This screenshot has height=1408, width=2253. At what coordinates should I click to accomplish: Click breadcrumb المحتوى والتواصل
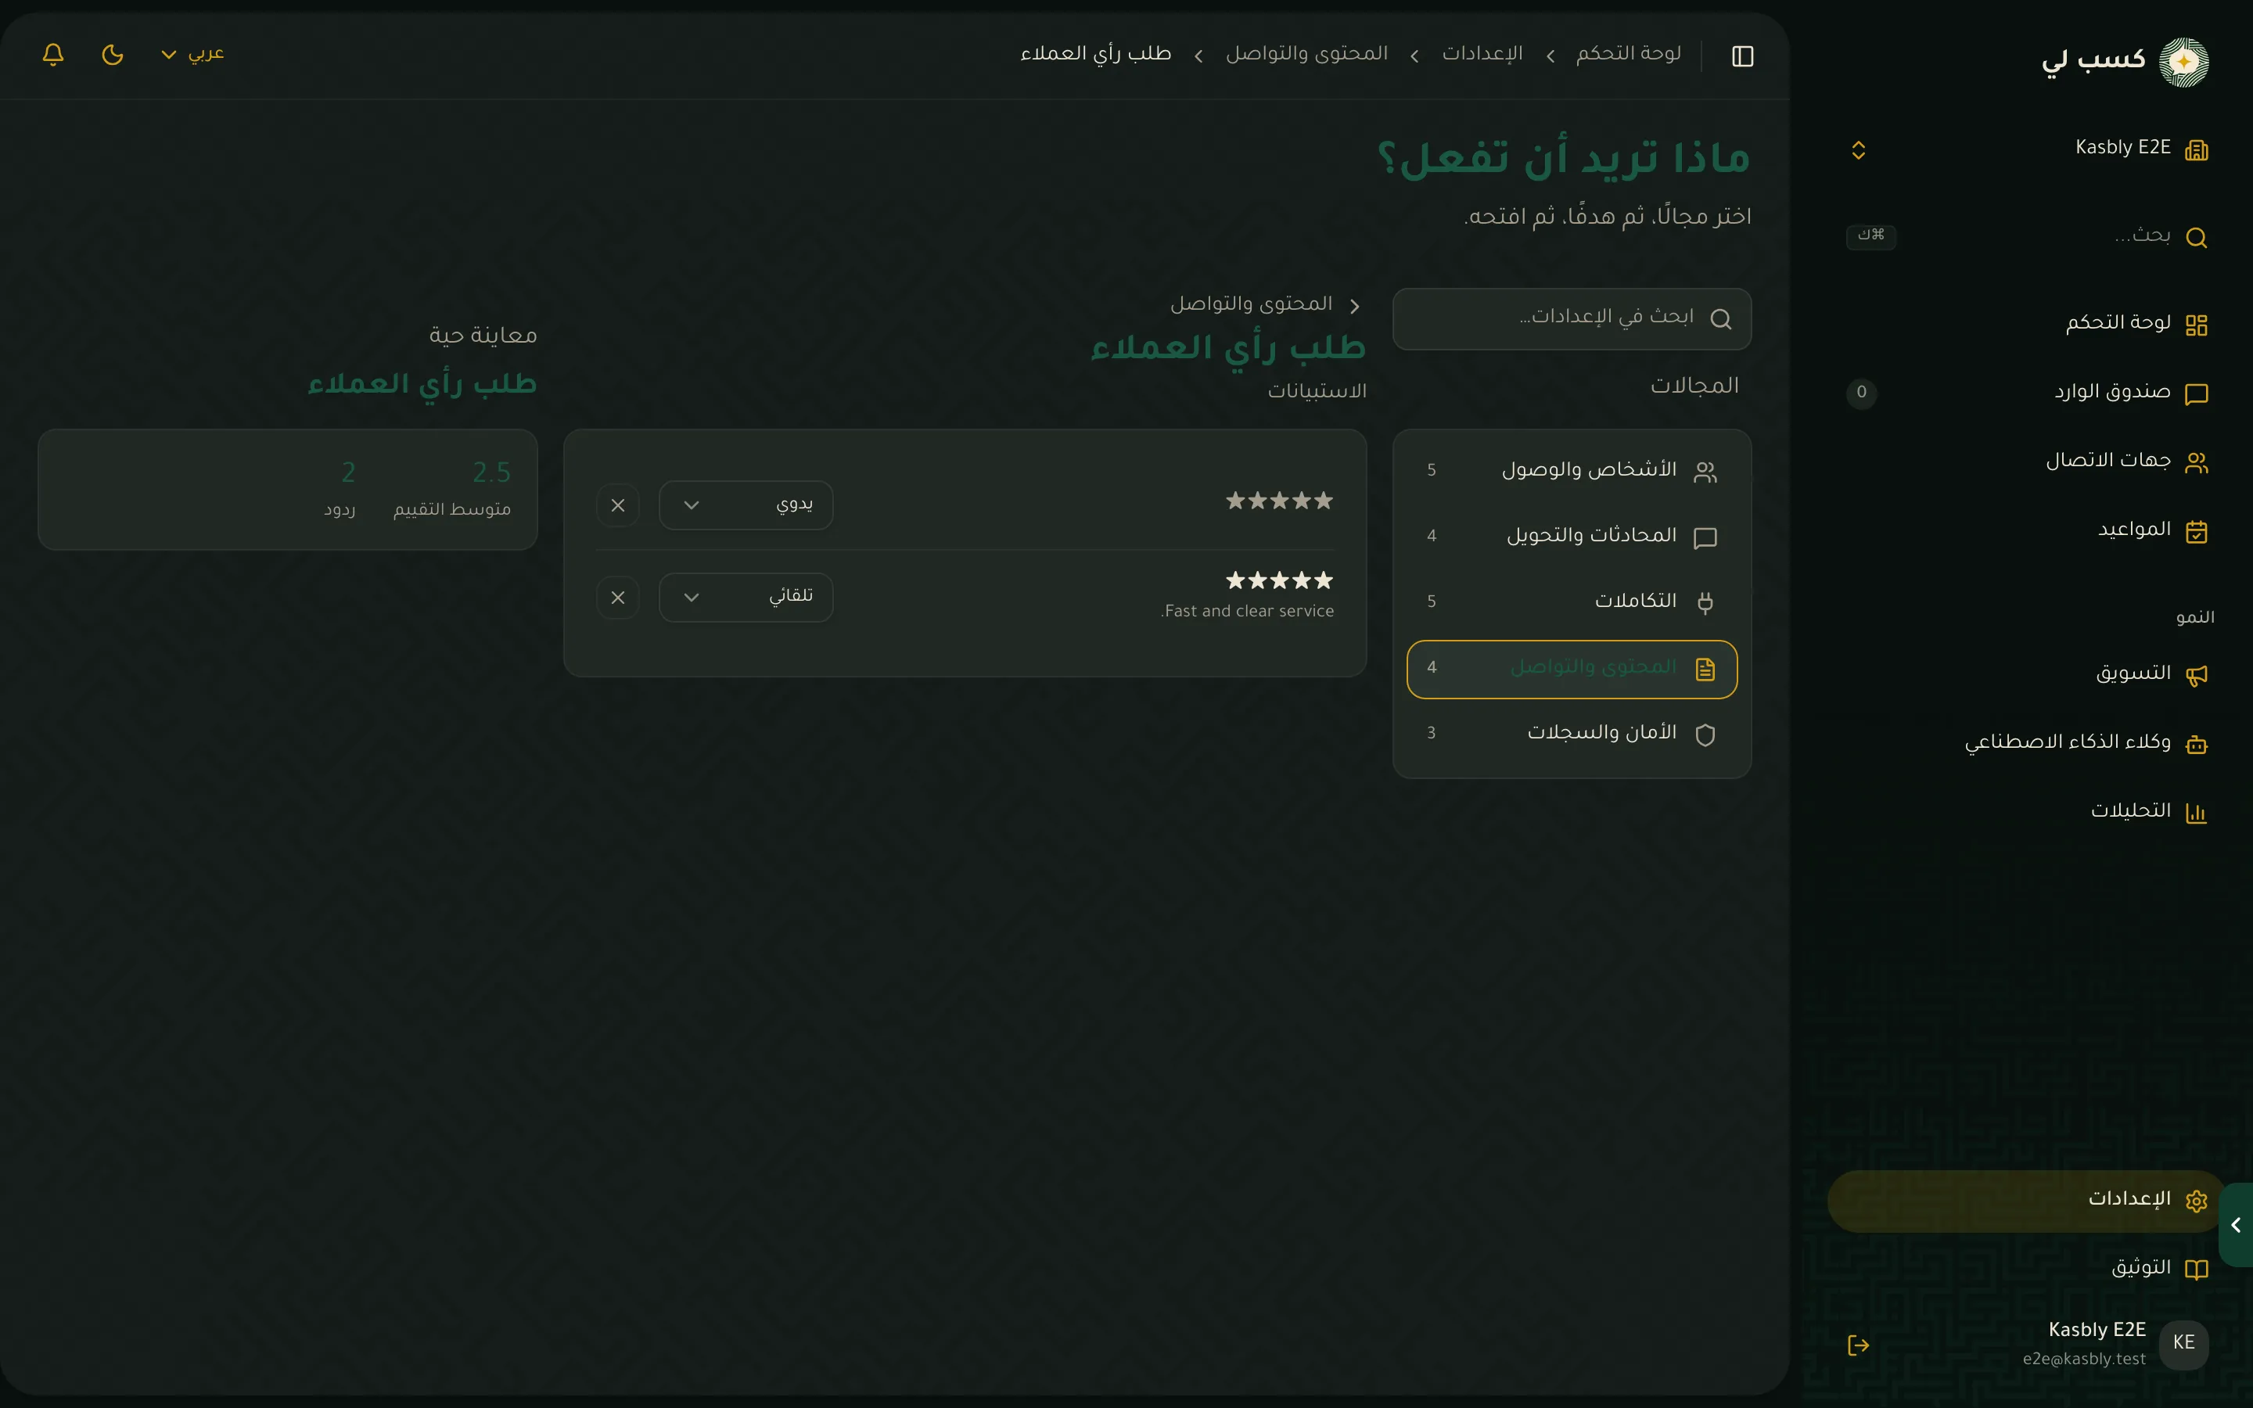1306,54
